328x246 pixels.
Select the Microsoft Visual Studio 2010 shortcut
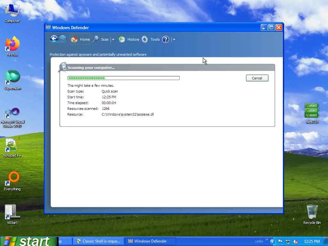(x=12, y=118)
